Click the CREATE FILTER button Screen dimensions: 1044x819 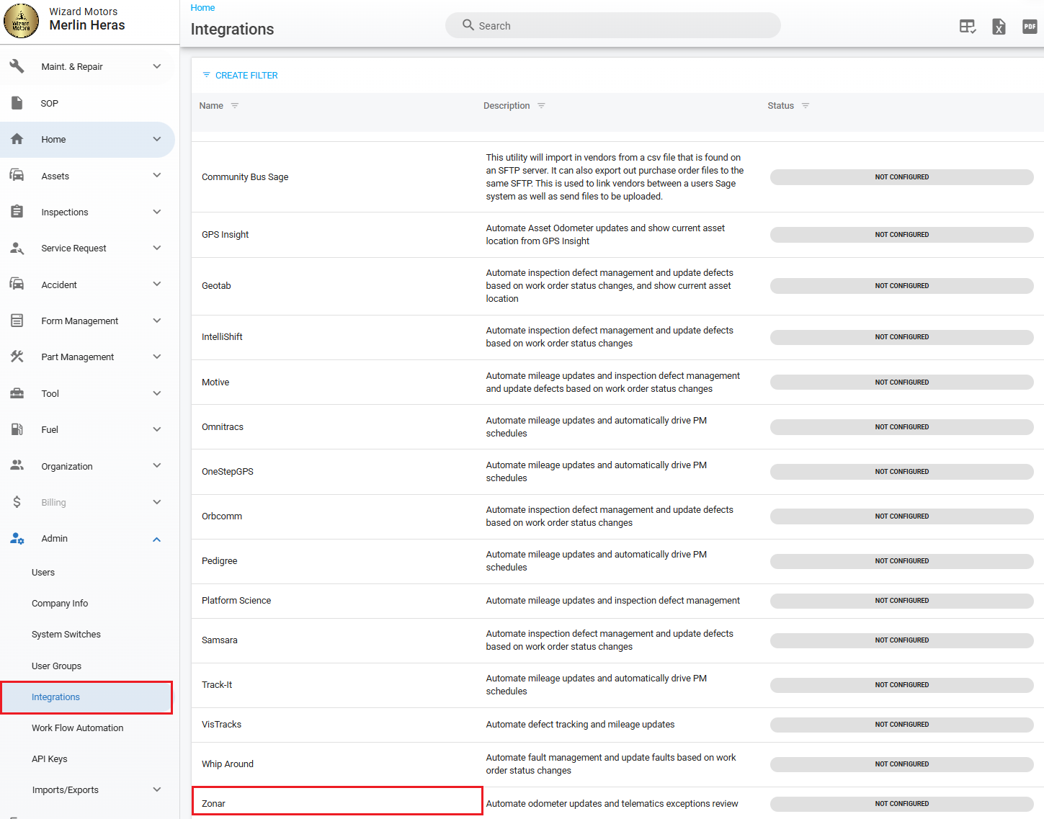pos(240,76)
